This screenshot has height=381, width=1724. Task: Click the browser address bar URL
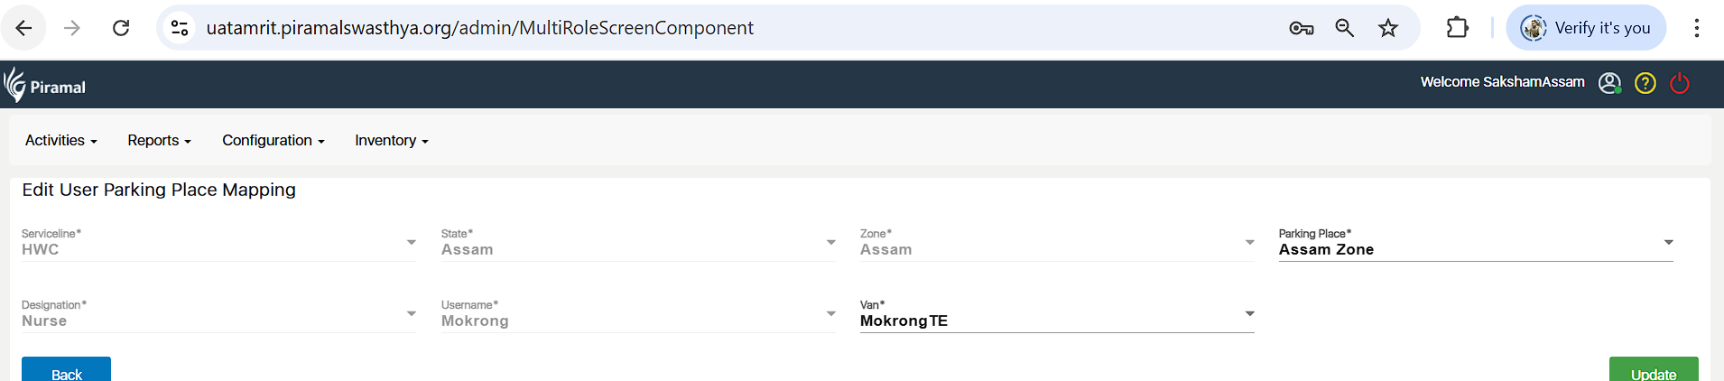(479, 28)
